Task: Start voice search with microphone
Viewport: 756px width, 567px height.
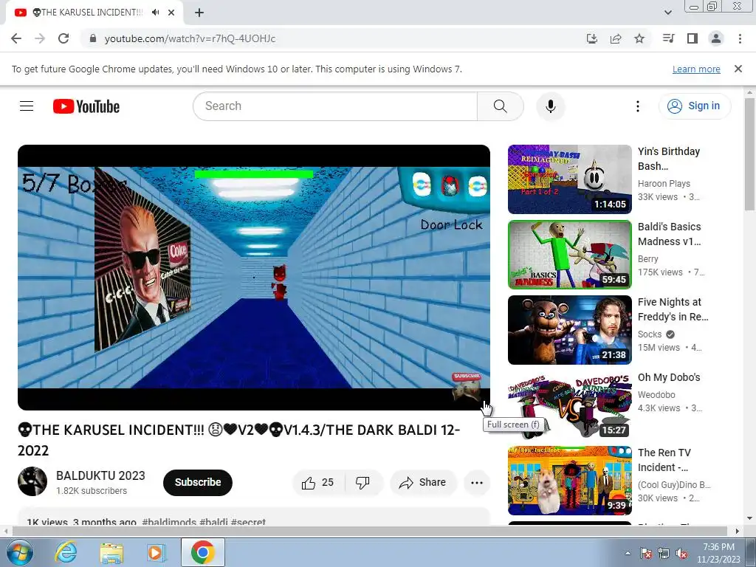Action: (551, 106)
